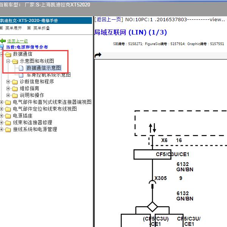The width and height of the screenshot is (227, 227).
Task: Click the 接线系统和电源管理 folder icon
Action: tap(8, 130)
